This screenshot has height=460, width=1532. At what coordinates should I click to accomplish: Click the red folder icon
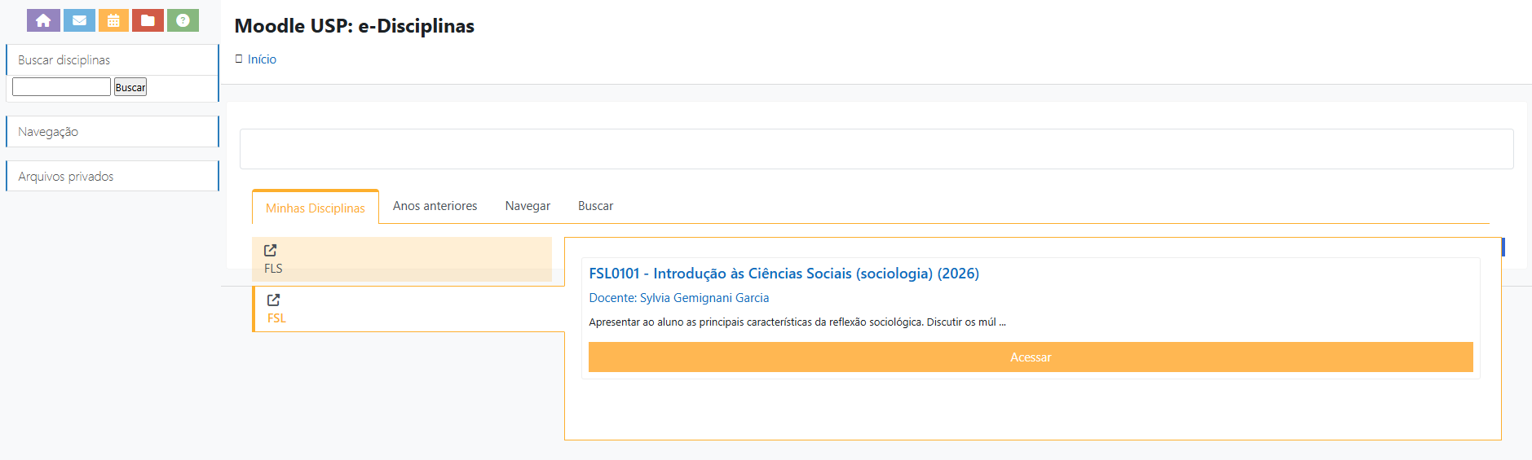[x=148, y=20]
